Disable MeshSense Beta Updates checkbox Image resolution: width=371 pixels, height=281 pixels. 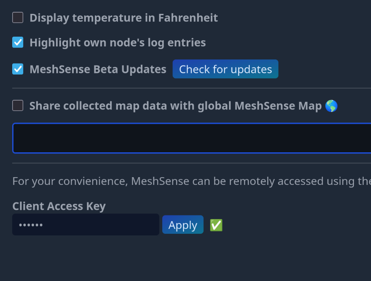[18, 69]
